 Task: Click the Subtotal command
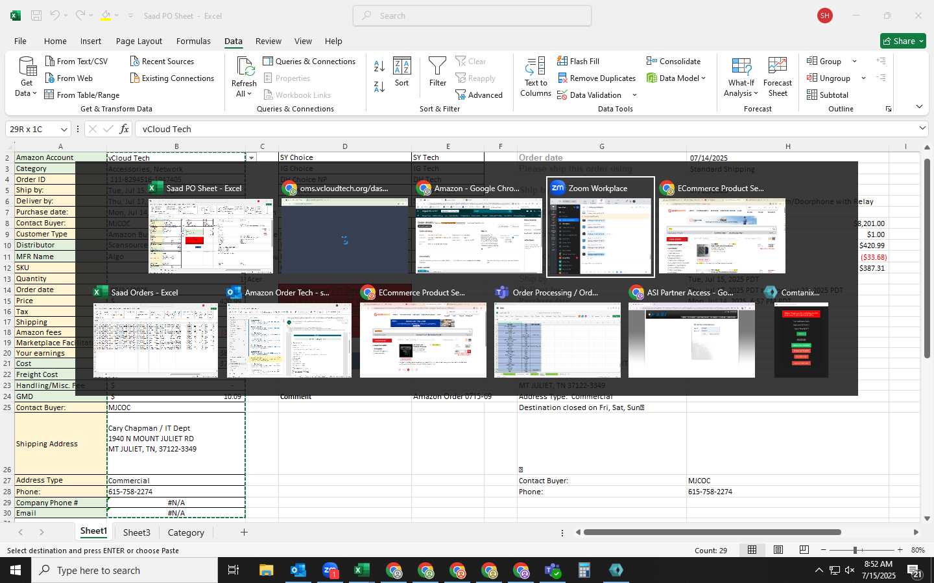click(828, 95)
